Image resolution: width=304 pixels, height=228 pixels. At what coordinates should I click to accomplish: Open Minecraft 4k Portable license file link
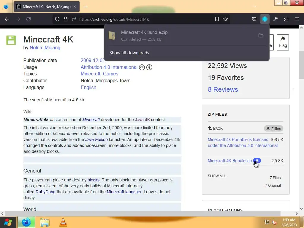coord(243,142)
